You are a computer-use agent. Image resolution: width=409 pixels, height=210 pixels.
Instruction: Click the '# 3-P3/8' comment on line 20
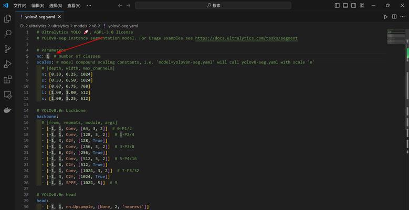click(124, 146)
